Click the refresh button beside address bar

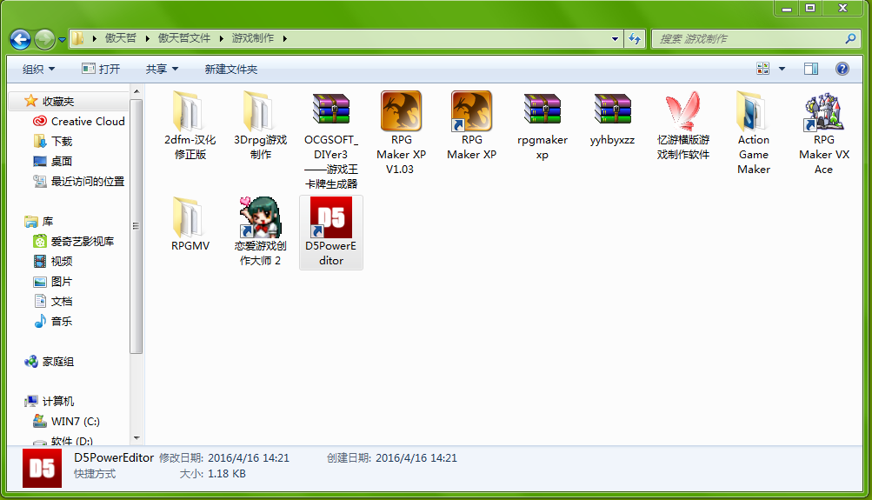[x=635, y=38]
